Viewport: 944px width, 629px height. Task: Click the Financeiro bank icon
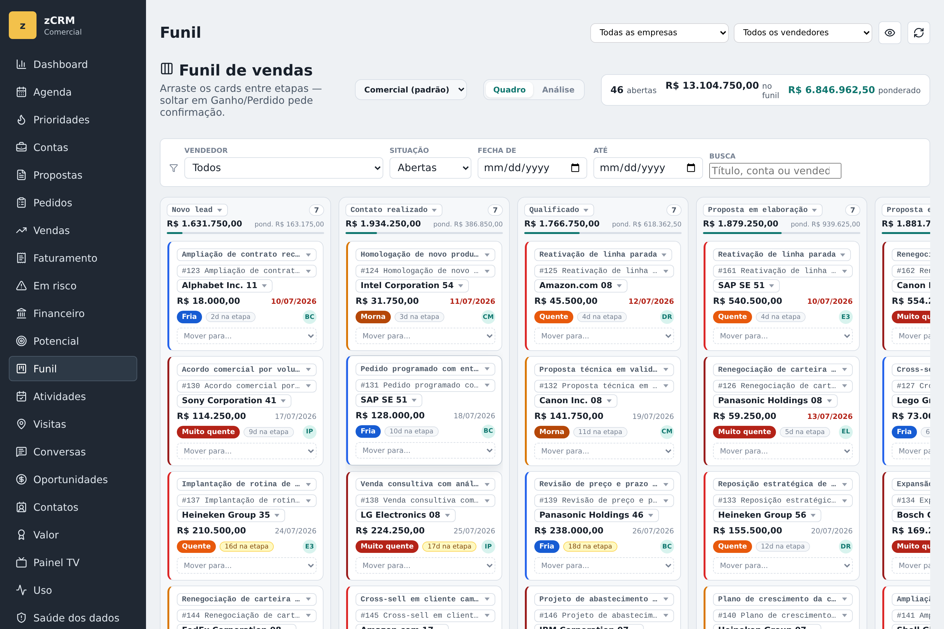[x=21, y=313]
